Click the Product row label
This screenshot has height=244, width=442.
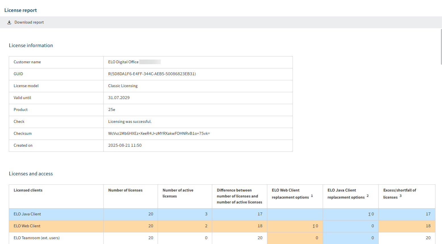[x=20, y=110]
